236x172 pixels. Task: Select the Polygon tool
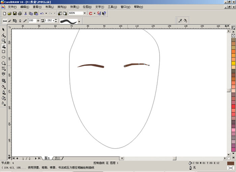(x=3, y=63)
